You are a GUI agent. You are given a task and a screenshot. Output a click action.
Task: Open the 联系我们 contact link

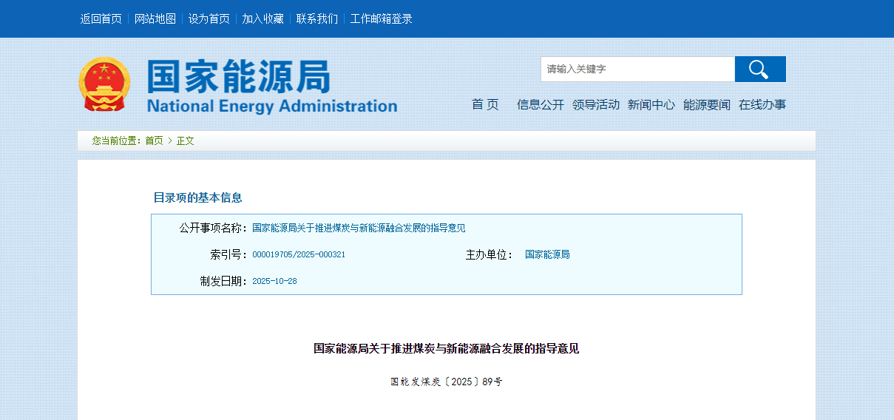point(317,18)
